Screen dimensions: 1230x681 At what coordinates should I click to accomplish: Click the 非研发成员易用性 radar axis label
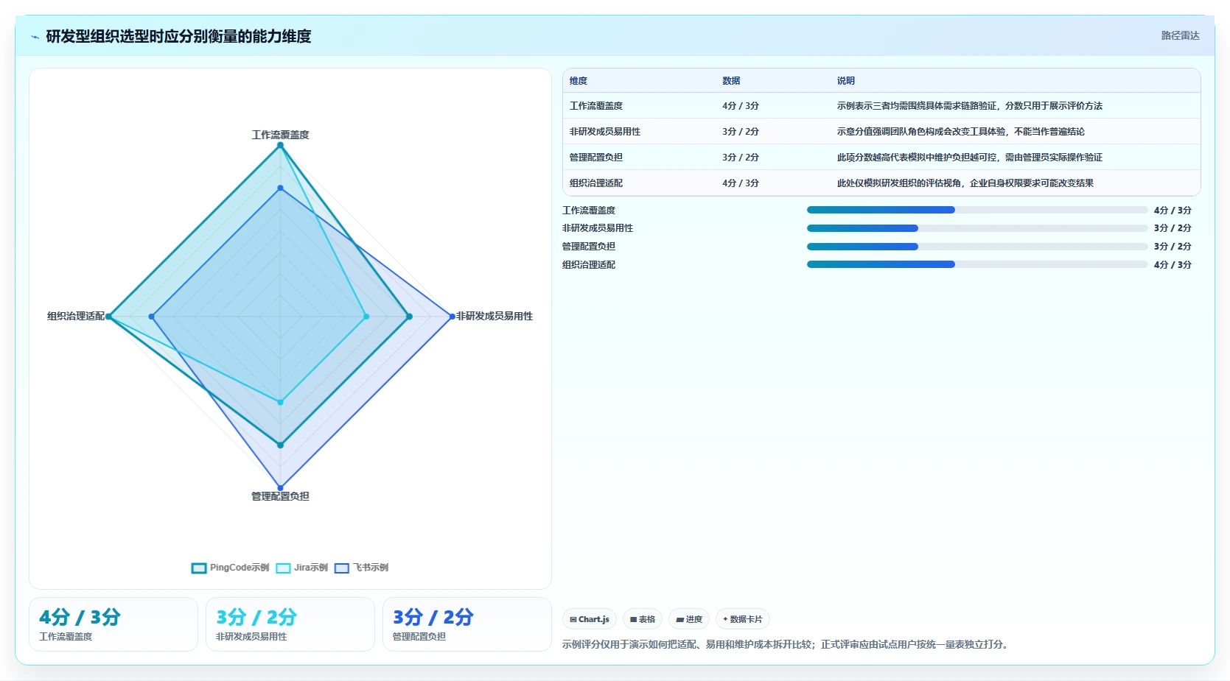point(495,316)
